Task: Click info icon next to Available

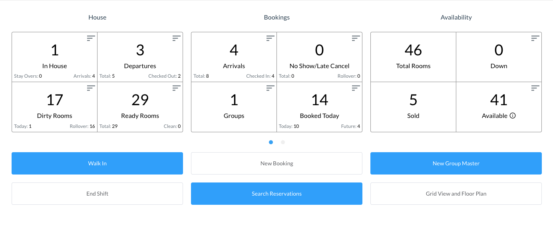Action: [513, 116]
